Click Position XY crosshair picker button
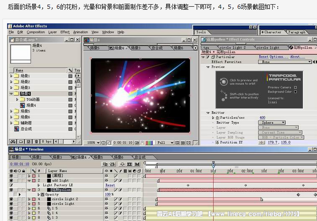Screen dimensions: 317x221 point(262,142)
